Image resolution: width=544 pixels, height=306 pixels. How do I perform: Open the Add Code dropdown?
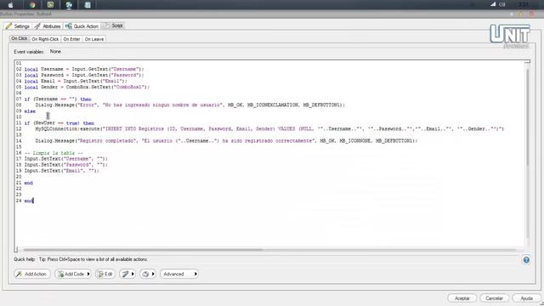(x=73, y=274)
